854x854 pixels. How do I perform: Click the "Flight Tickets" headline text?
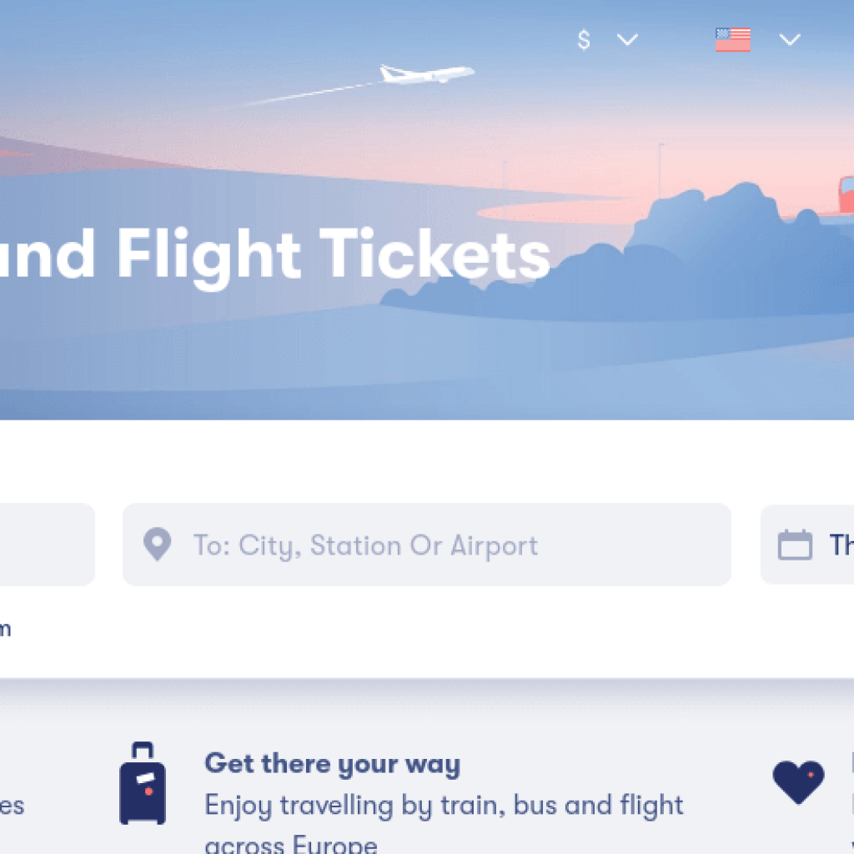pos(334,254)
